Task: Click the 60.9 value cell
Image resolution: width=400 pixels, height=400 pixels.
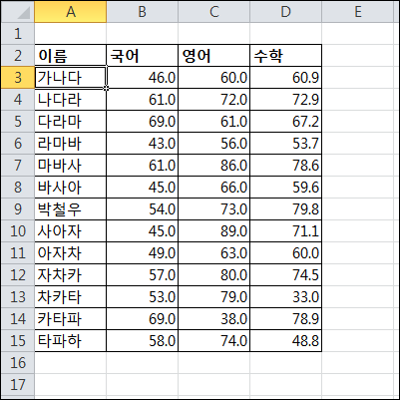Action: tap(286, 78)
